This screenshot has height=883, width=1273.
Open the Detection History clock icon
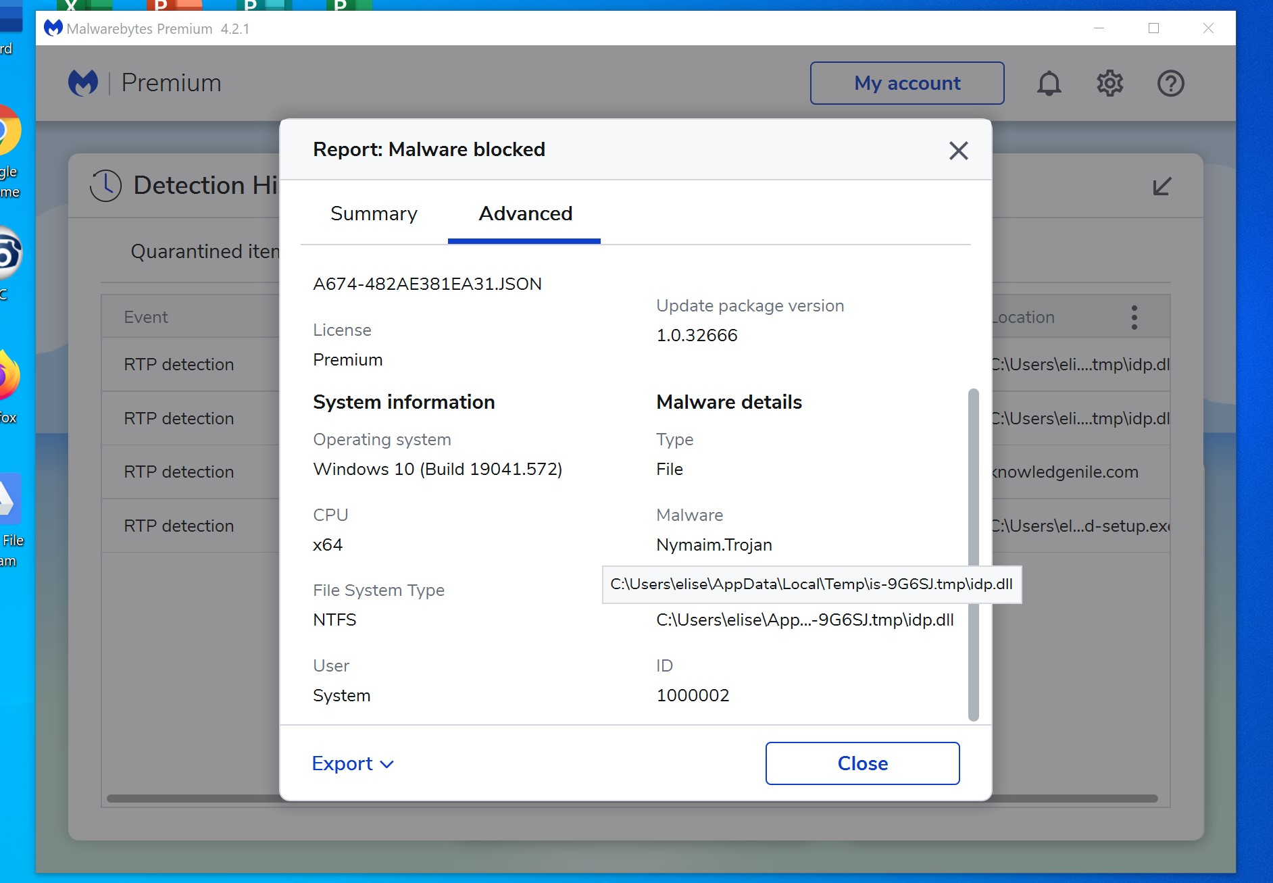[x=105, y=185]
